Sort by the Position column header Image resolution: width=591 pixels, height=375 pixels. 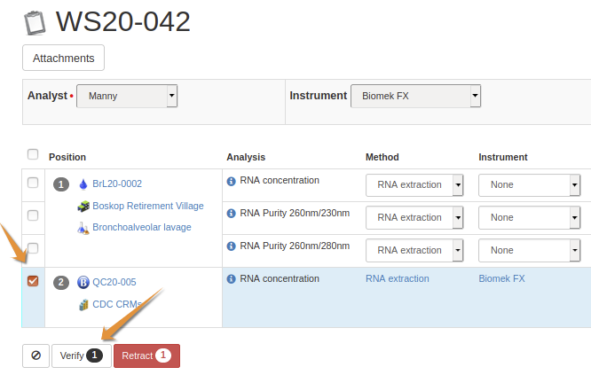67,157
